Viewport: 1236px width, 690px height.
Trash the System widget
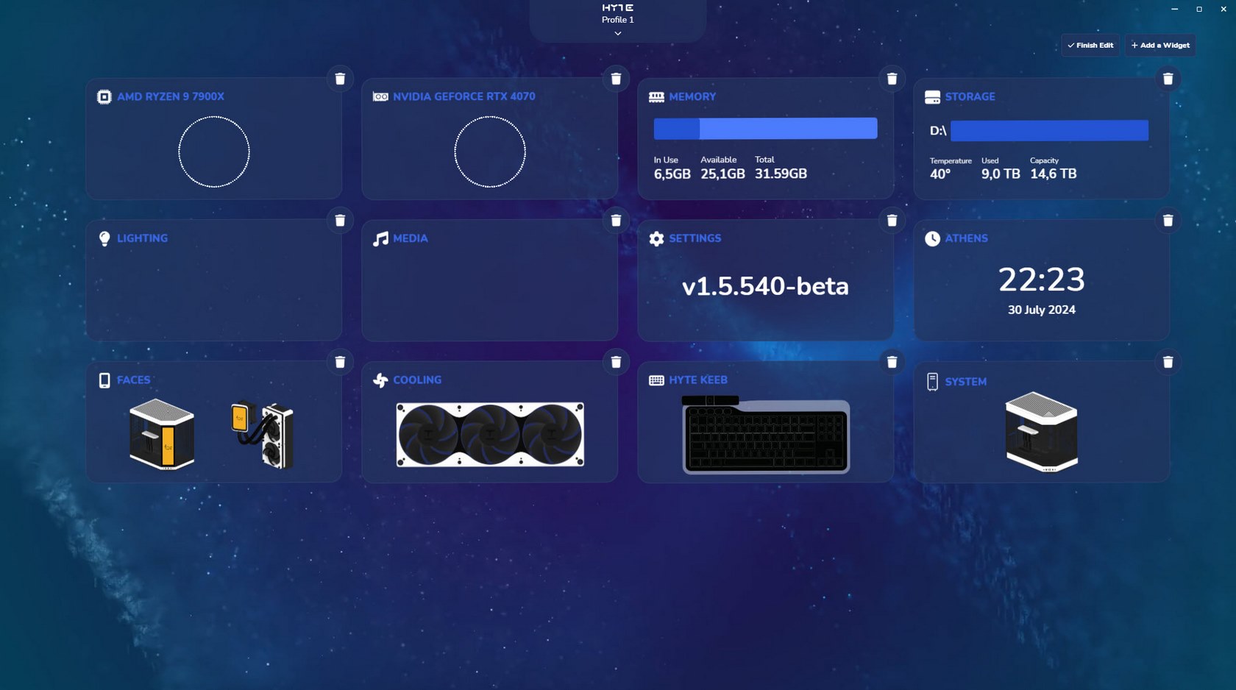pos(1168,362)
